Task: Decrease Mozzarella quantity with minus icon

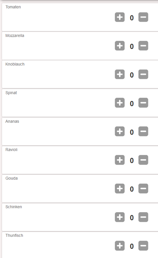Action: (x=143, y=46)
